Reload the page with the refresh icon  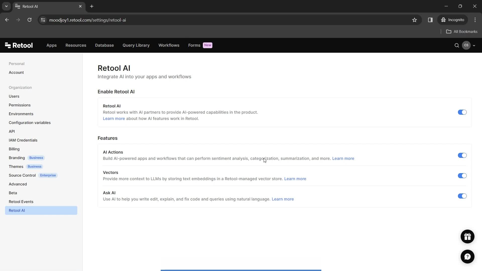click(29, 20)
